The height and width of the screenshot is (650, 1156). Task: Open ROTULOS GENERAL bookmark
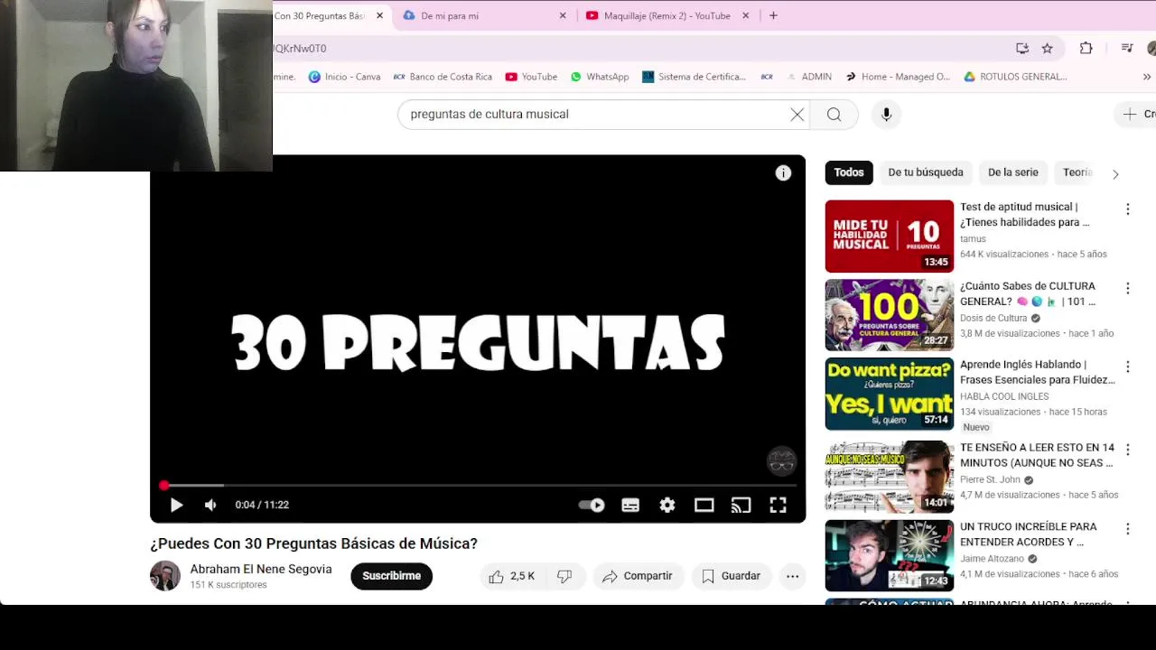[1015, 77]
